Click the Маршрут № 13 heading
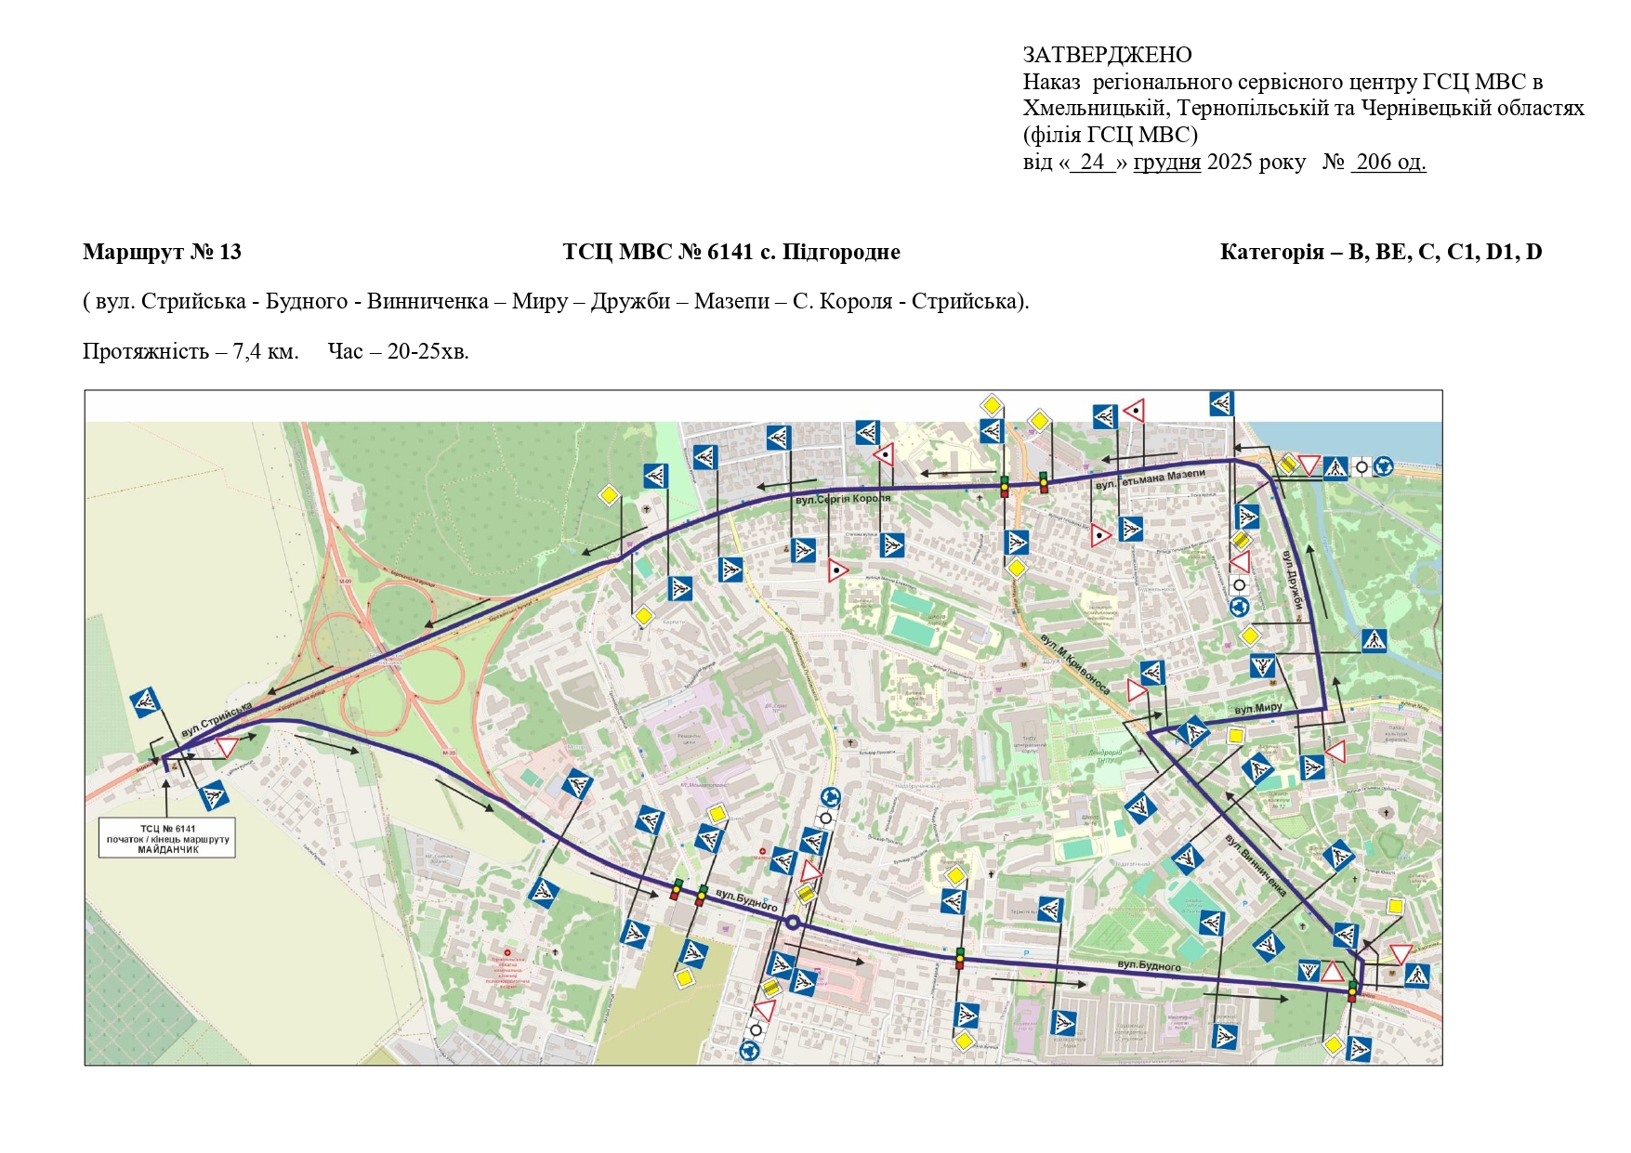Image resolution: width=1631 pixels, height=1153 pixels. (x=162, y=252)
